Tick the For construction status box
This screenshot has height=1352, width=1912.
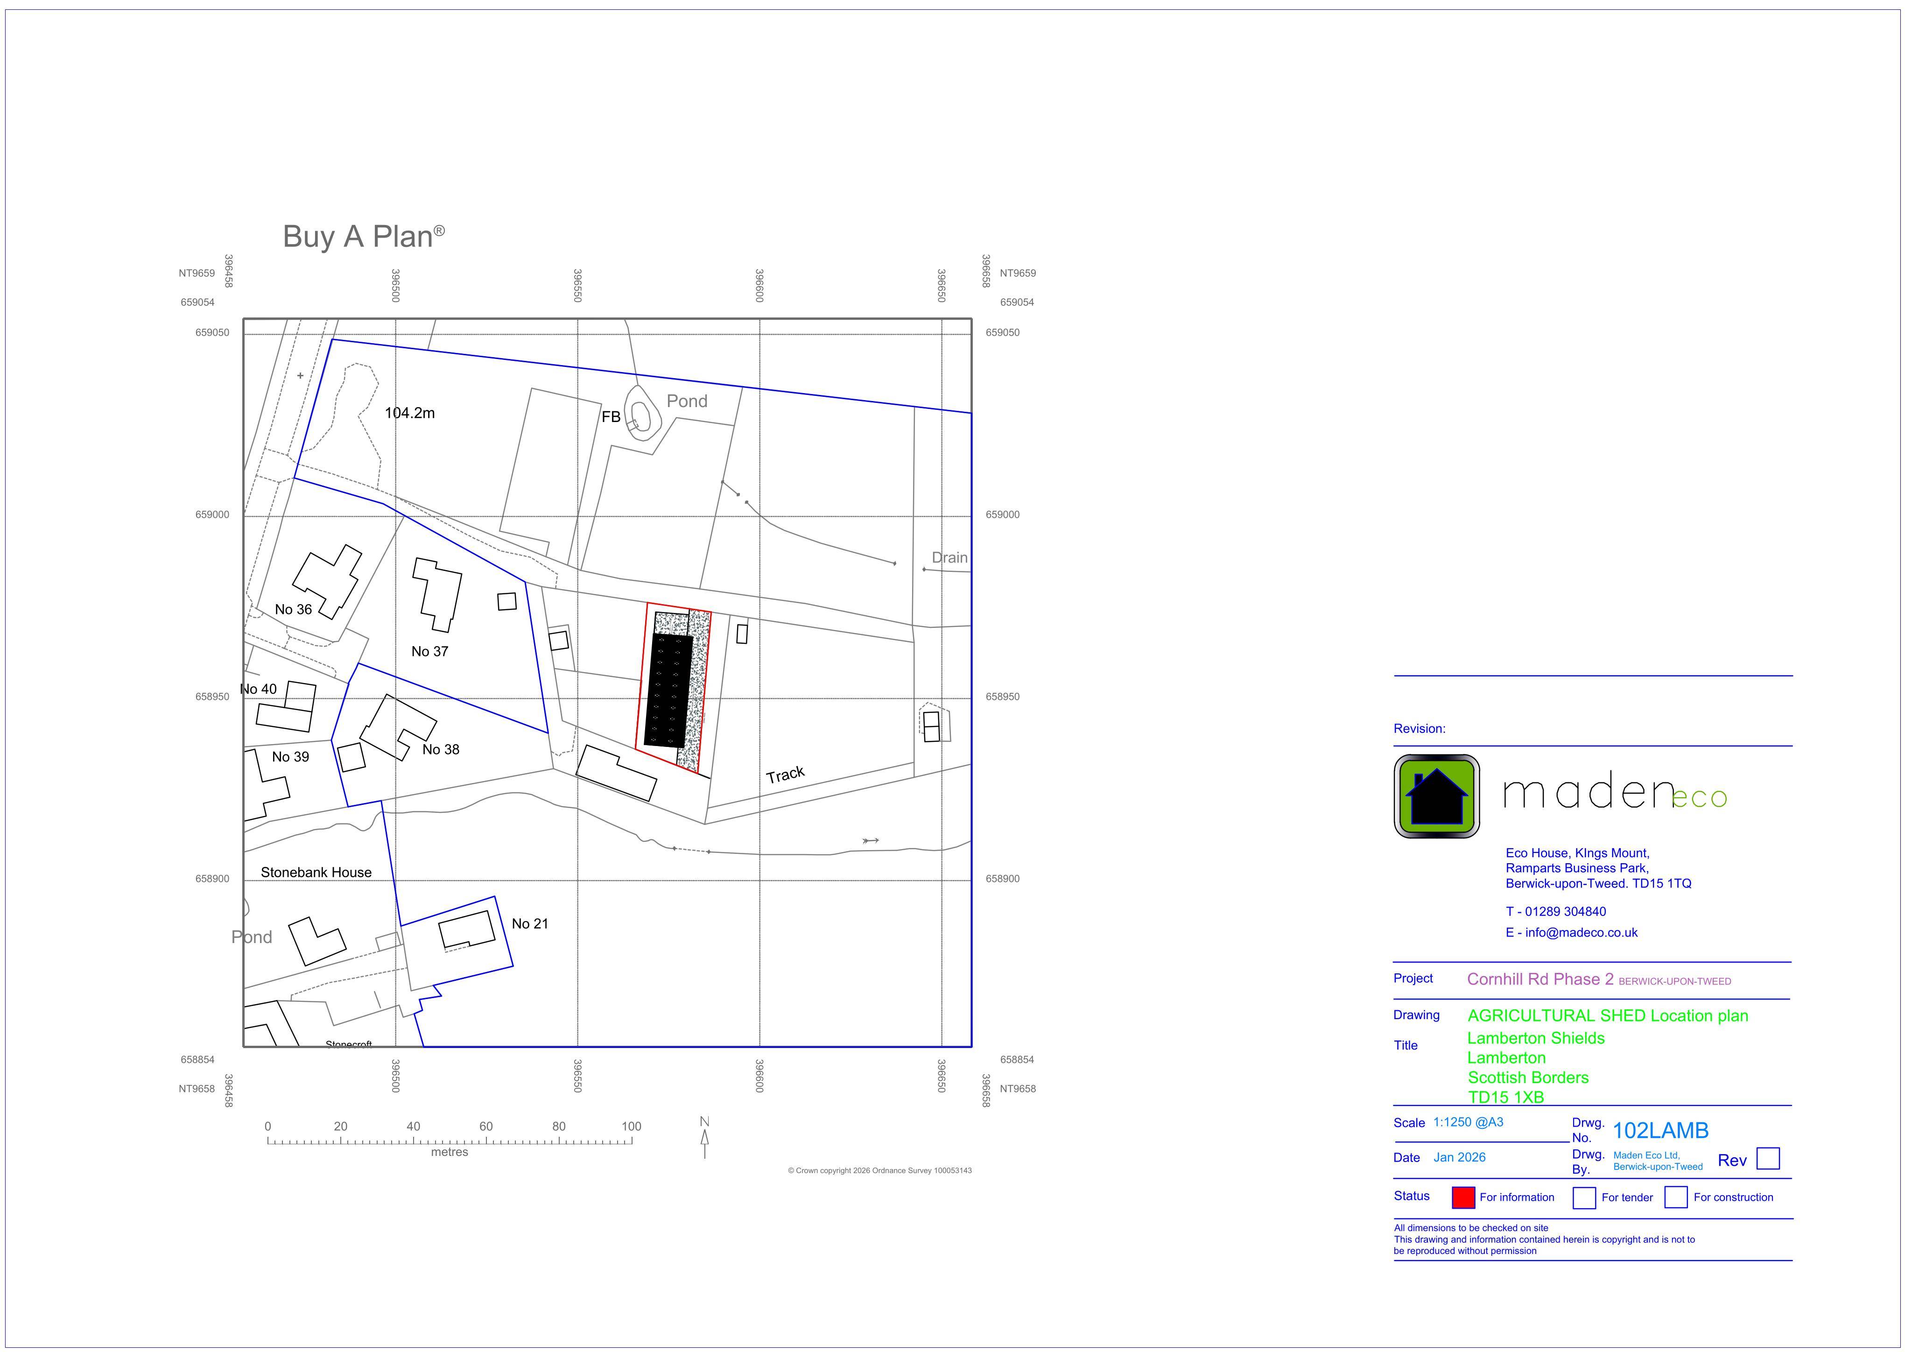coord(1675,1197)
